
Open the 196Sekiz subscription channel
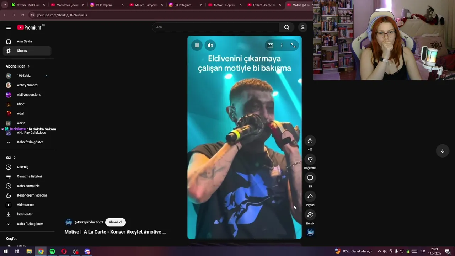tap(27, 76)
